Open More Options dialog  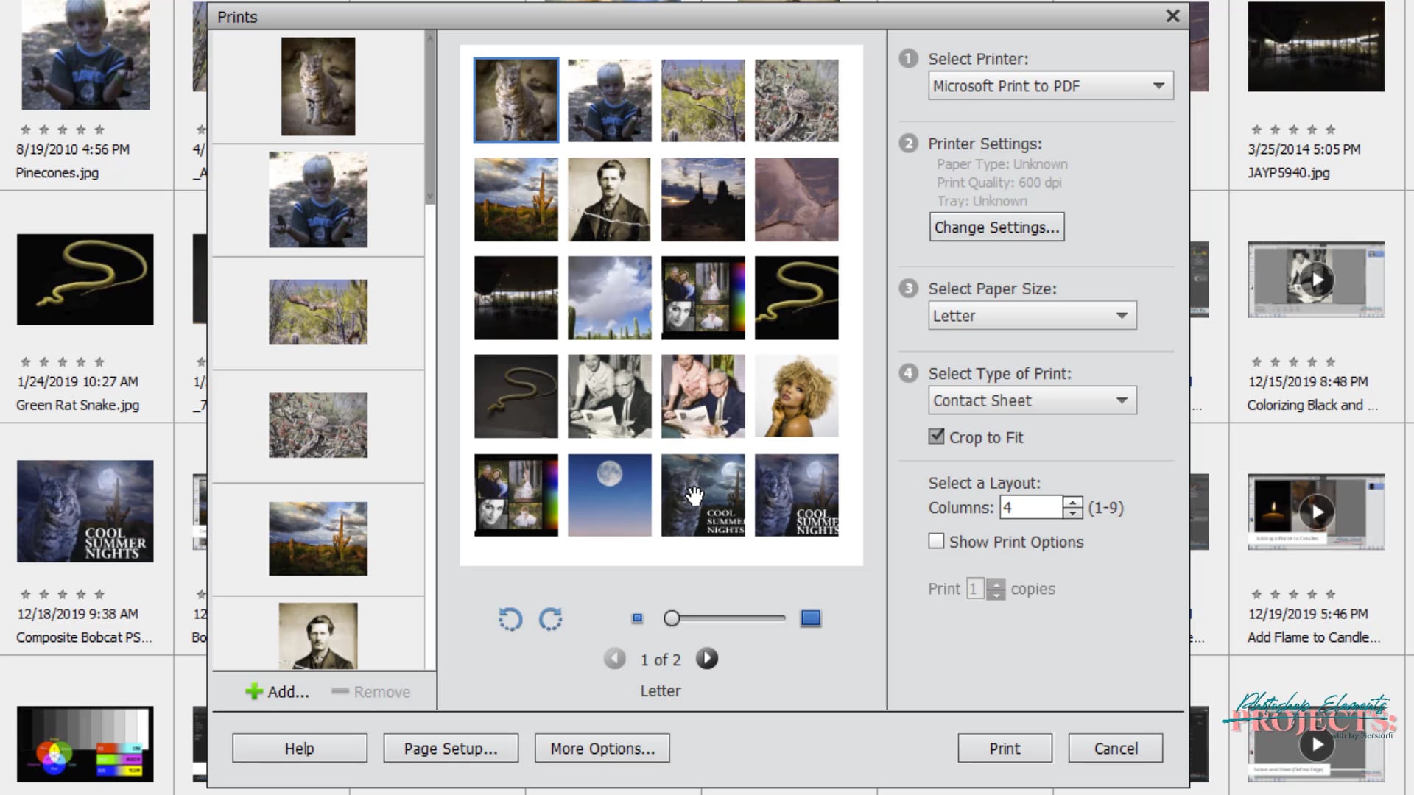click(602, 748)
